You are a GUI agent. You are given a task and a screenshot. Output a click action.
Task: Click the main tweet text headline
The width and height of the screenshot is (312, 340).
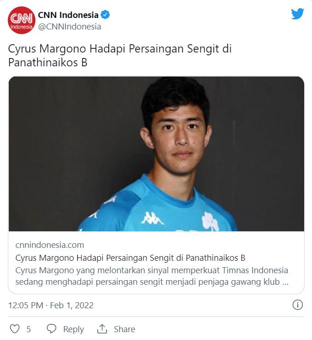[120, 55]
